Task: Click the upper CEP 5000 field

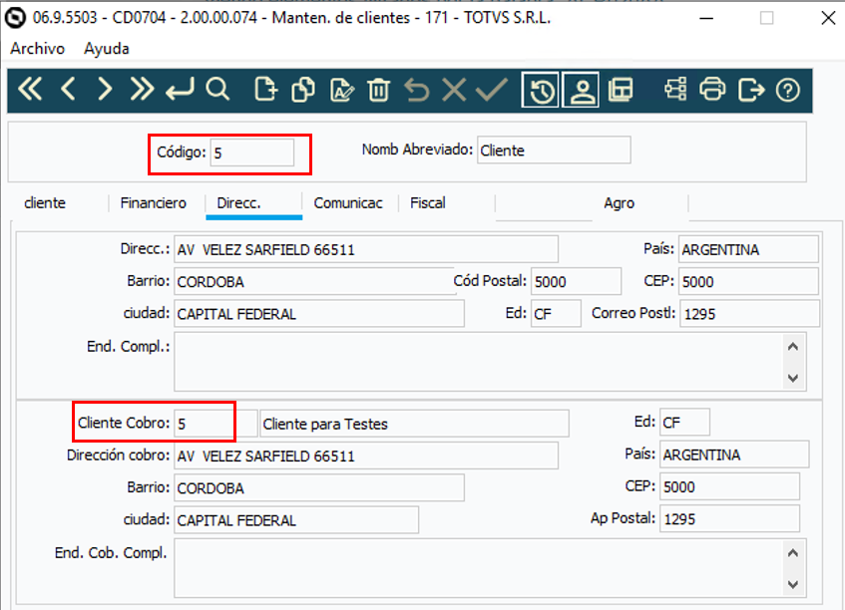Action: 748,281
